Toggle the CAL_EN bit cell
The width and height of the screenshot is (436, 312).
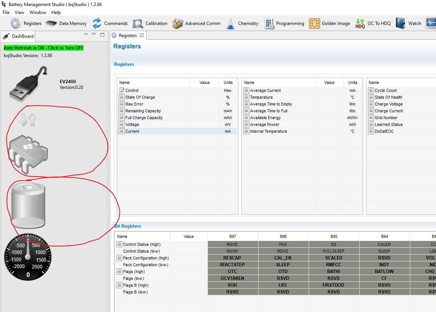[283, 258]
